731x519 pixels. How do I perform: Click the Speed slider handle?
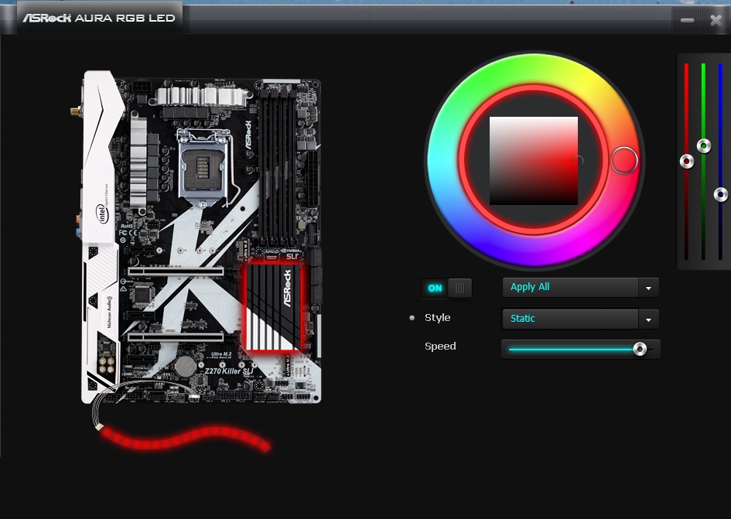[x=640, y=349]
